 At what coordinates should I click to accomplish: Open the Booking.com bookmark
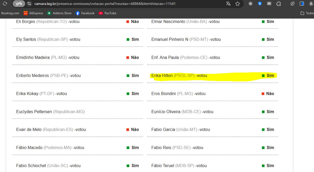click(10, 13)
